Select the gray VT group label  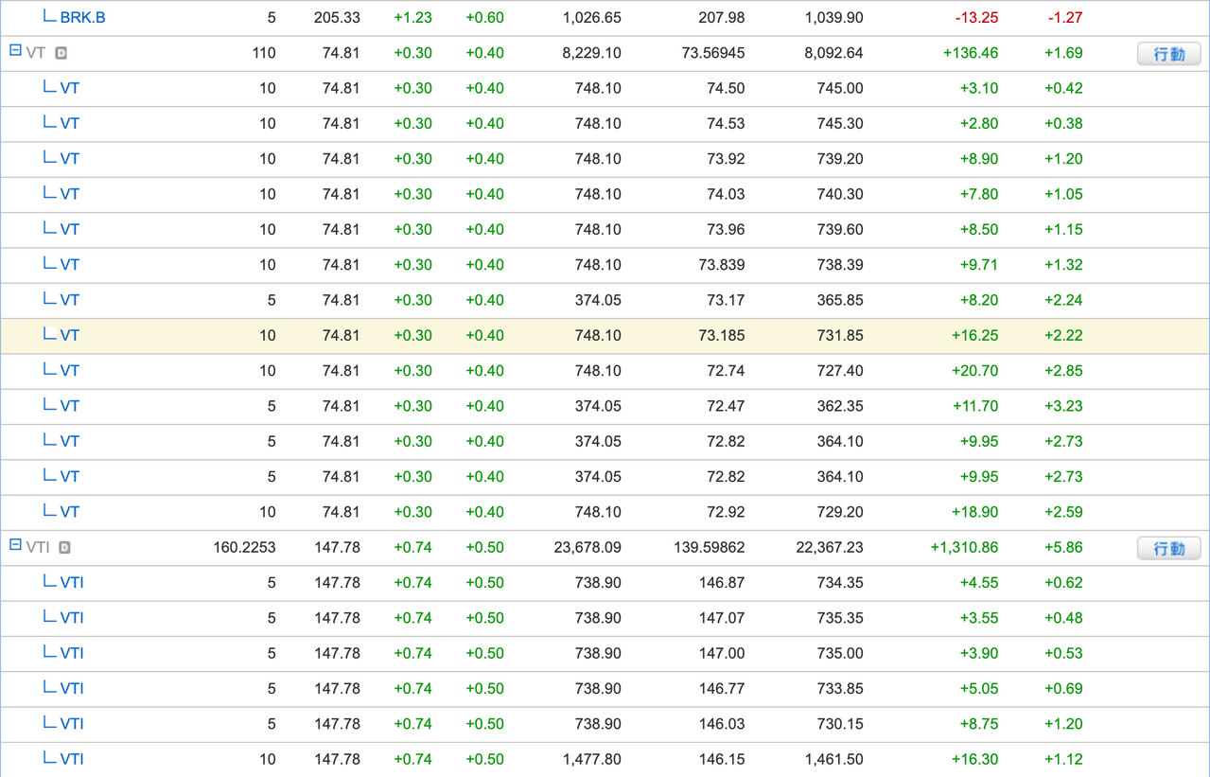click(x=36, y=53)
